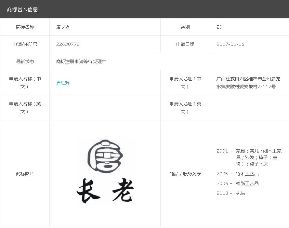Click the 2001 家具 goods entry

click(249, 157)
